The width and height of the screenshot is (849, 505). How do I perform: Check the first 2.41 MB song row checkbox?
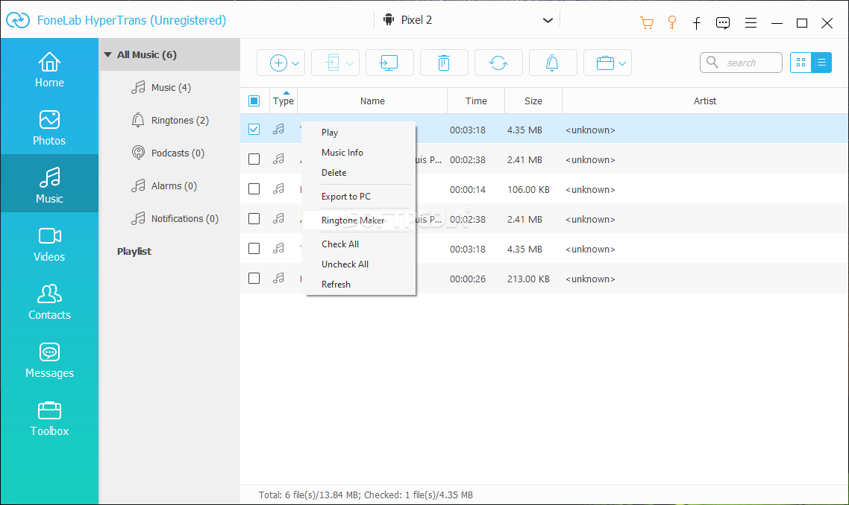coord(254,159)
